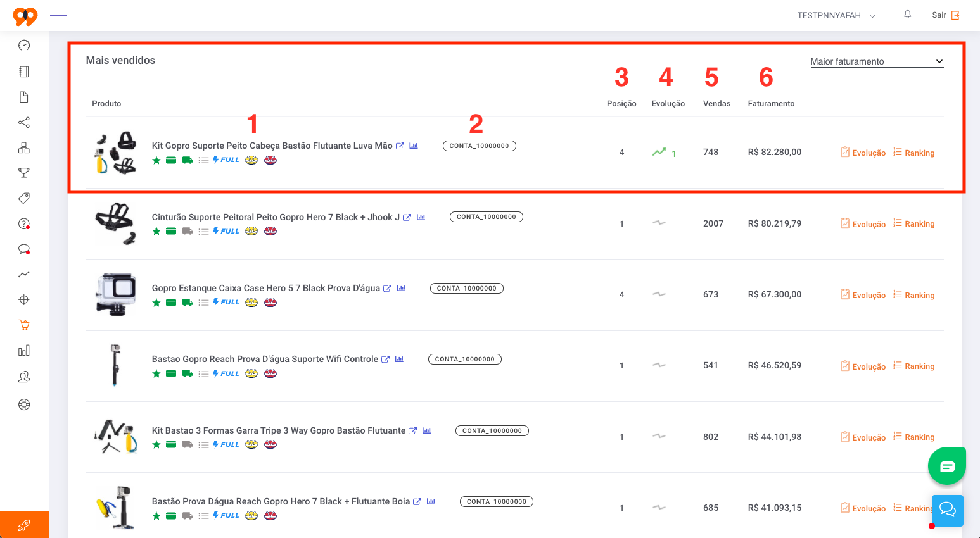Click CONTA_10000000 badge in Cinturão Suporte row
Viewport: 980px width, 538px height.
(486, 216)
